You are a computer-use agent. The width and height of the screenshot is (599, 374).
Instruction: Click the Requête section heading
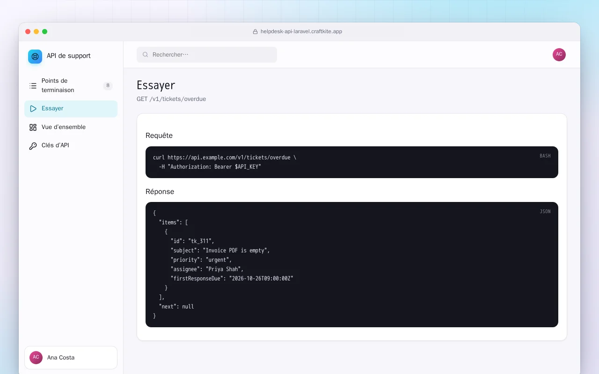[x=159, y=136]
